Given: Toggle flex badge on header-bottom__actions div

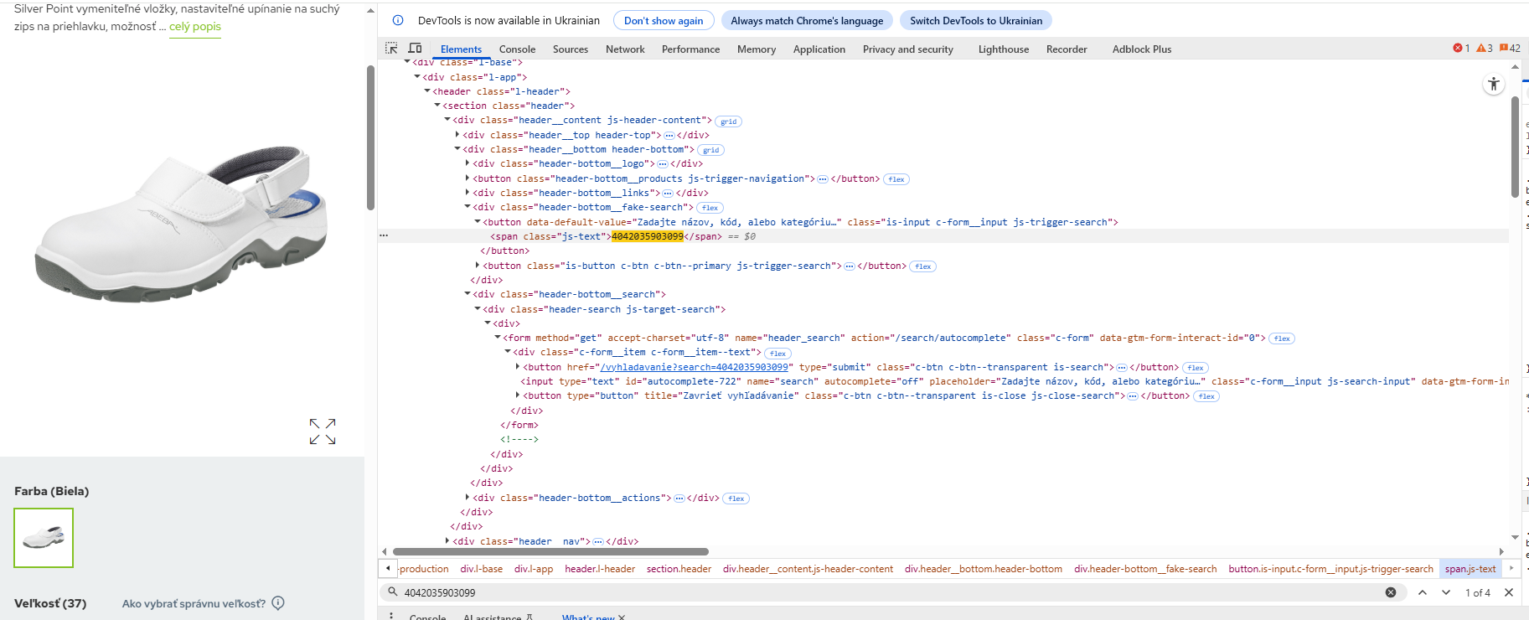Looking at the screenshot, I should point(736,499).
